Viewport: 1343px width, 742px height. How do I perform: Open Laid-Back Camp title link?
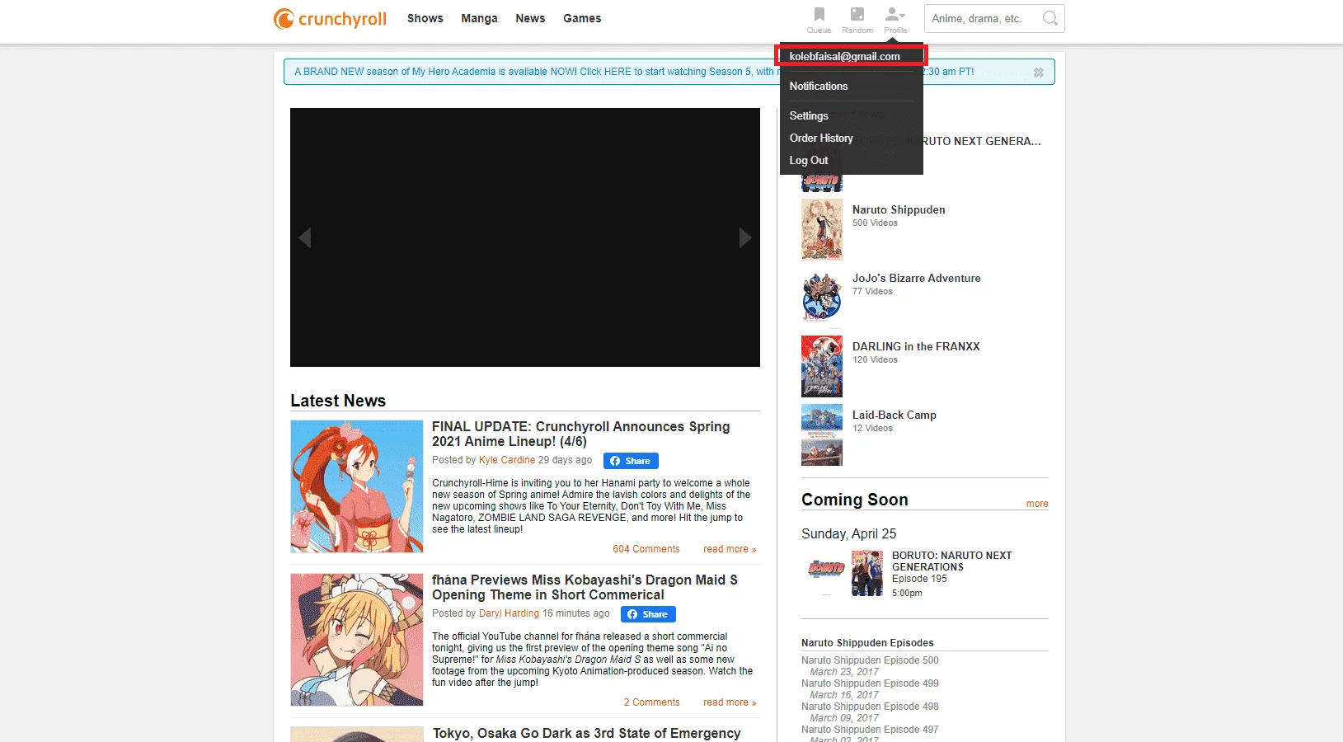(895, 415)
